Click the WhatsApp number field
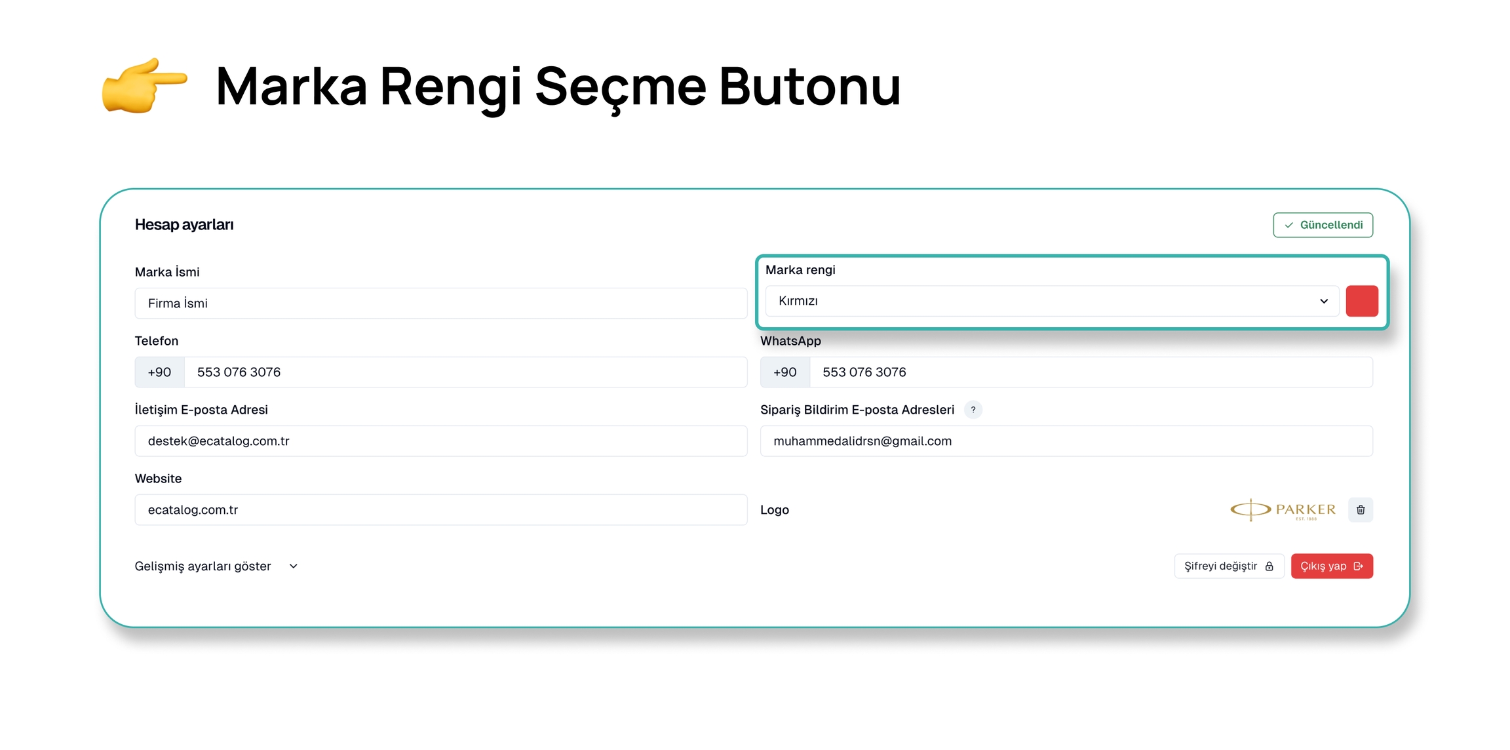Viewport: 1510px width, 750px height. coord(1090,372)
